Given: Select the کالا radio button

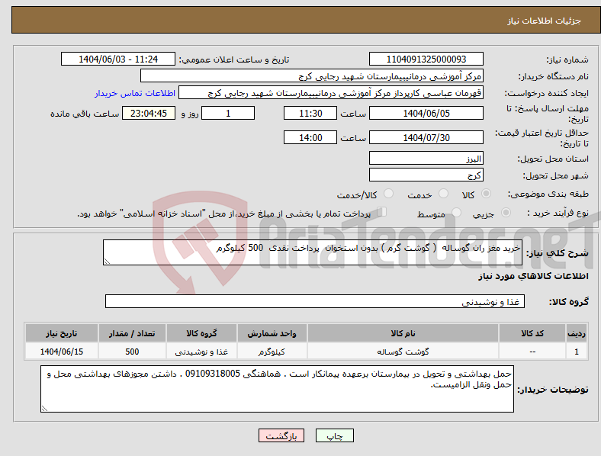Looking at the screenshot, I should point(486,194).
